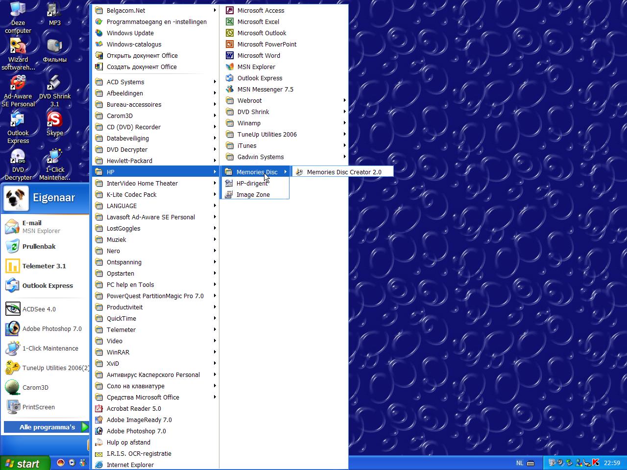Image resolution: width=627 pixels, height=470 pixels.
Task: Open Открыть документ Office entry
Action: (155, 55)
